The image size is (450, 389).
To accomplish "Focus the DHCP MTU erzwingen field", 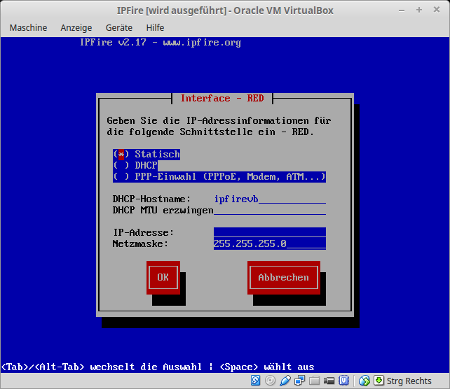I will pos(270,211).
